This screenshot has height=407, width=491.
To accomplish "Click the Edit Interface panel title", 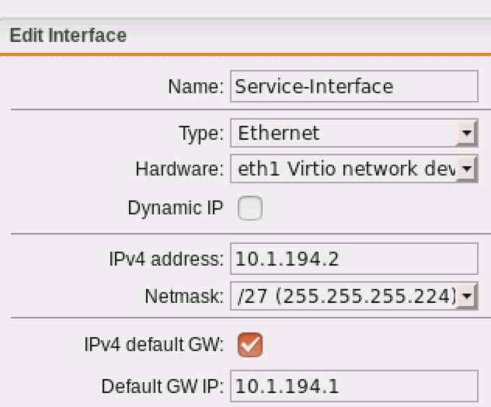I will point(68,35).
